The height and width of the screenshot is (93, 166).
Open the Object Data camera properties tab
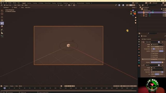tap(139, 63)
